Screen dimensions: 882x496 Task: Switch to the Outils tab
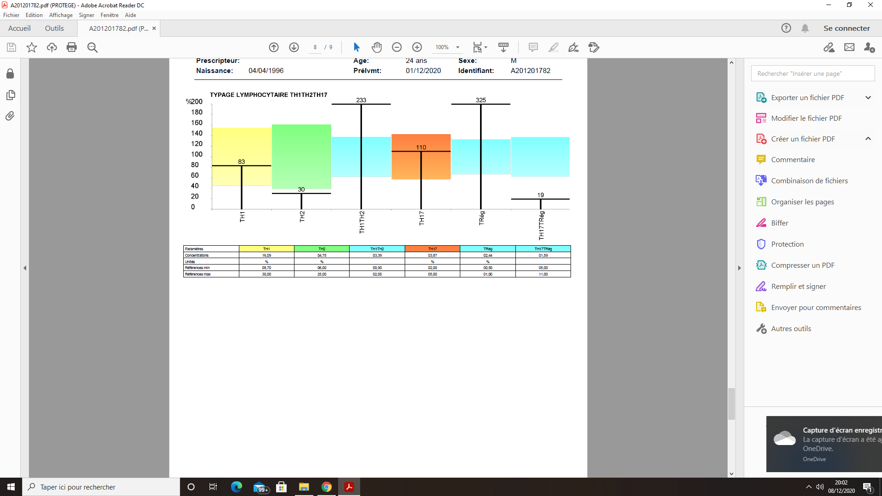(54, 28)
